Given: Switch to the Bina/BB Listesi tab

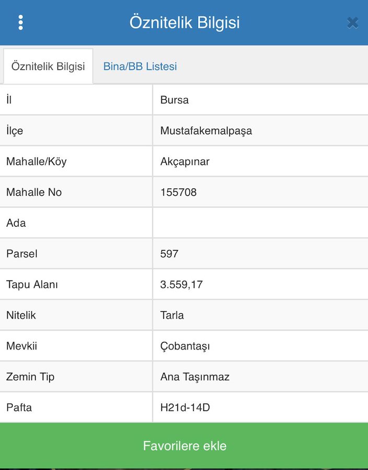Looking at the screenshot, I should coord(140,66).
